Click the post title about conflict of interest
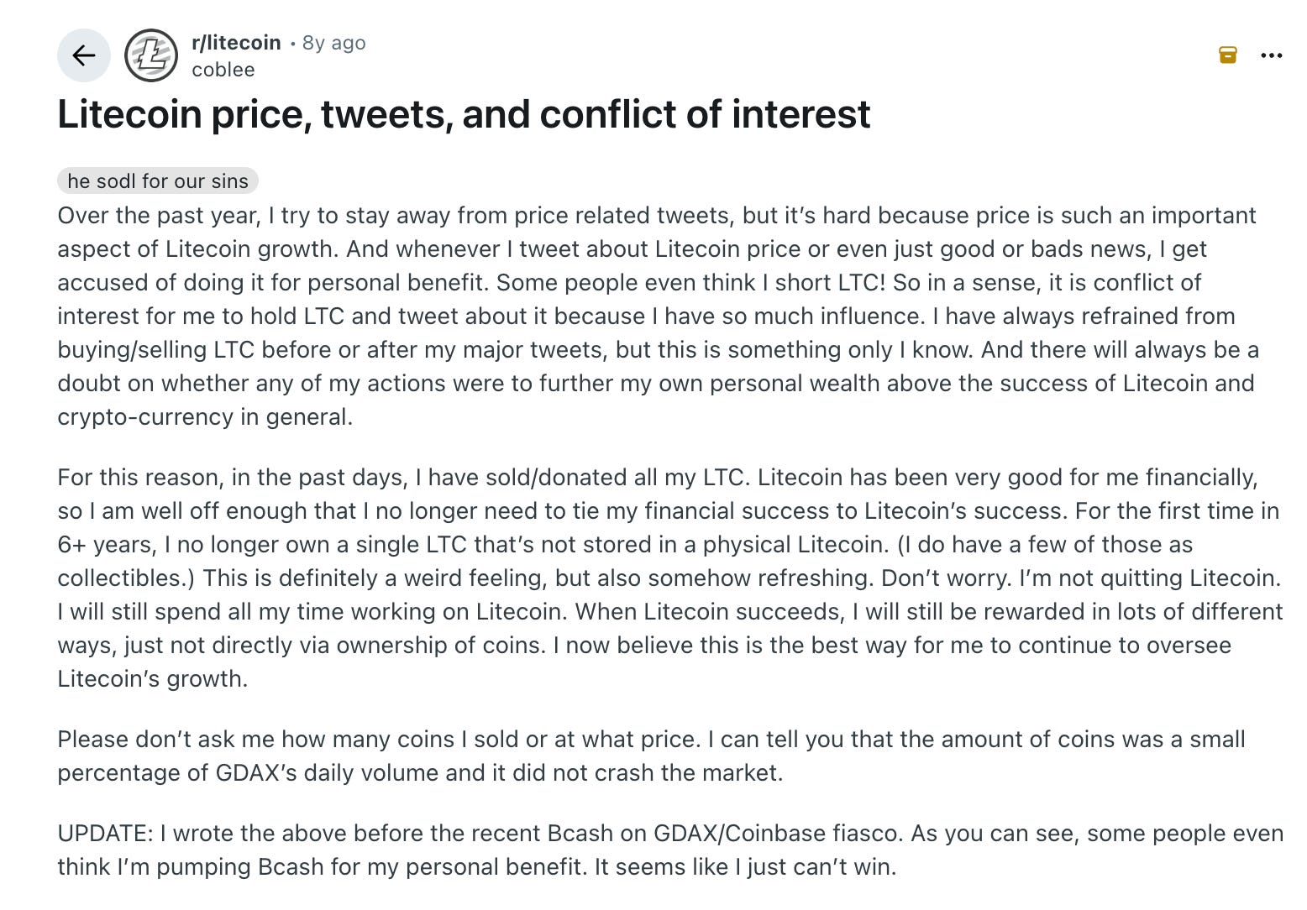This screenshot has width=1307, height=910. coord(464,114)
